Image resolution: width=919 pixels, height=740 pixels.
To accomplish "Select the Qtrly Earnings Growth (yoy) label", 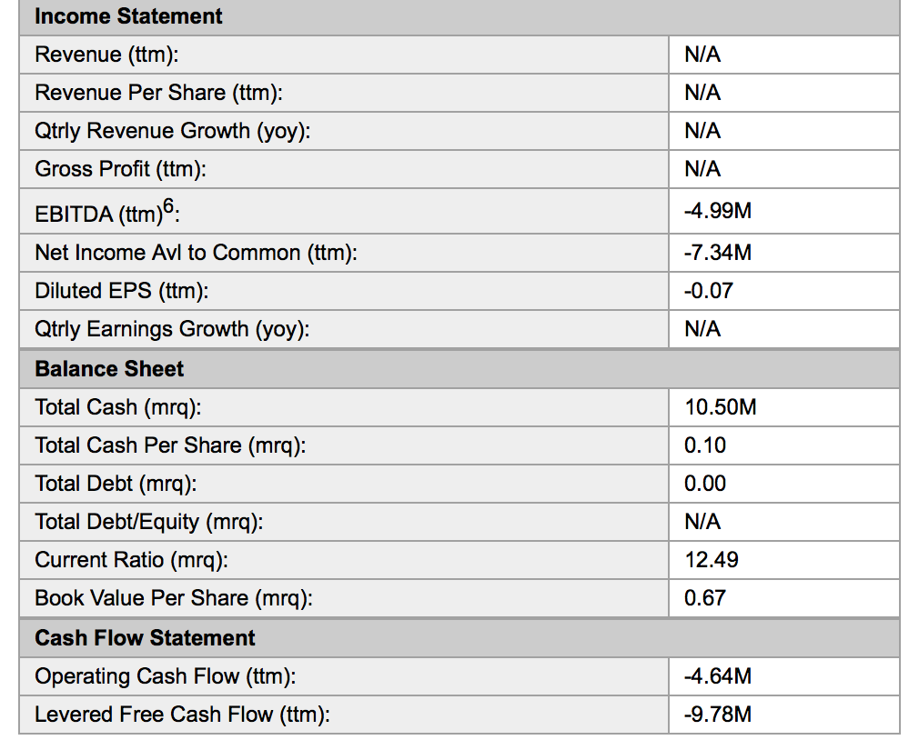I will 172,329.
